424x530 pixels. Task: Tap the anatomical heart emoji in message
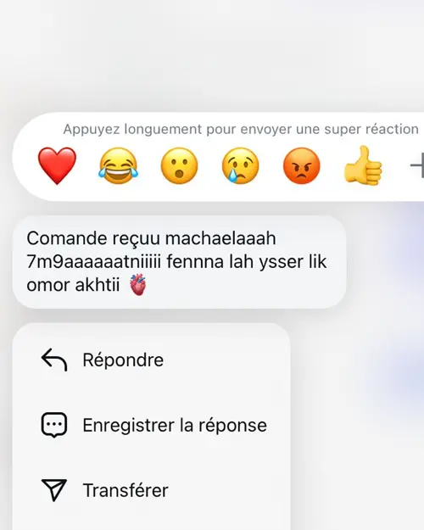click(x=138, y=285)
